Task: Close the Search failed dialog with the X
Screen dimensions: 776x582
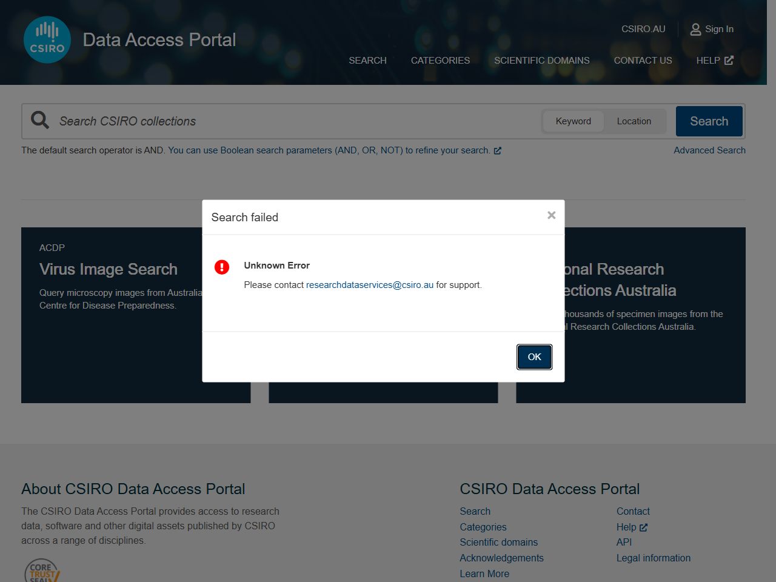Action: click(551, 215)
